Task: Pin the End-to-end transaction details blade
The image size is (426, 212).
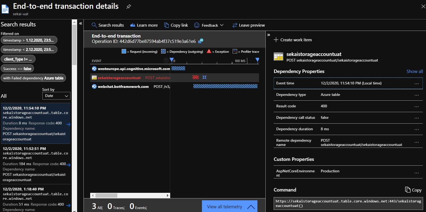Action: click(x=129, y=6)
